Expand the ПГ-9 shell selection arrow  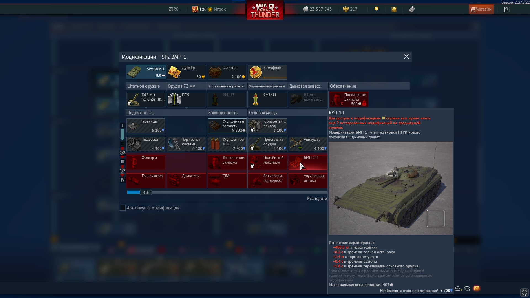click(x=187, y=108)
